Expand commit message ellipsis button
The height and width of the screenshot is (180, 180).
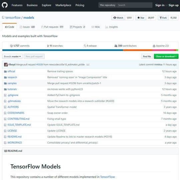point(88,65)
